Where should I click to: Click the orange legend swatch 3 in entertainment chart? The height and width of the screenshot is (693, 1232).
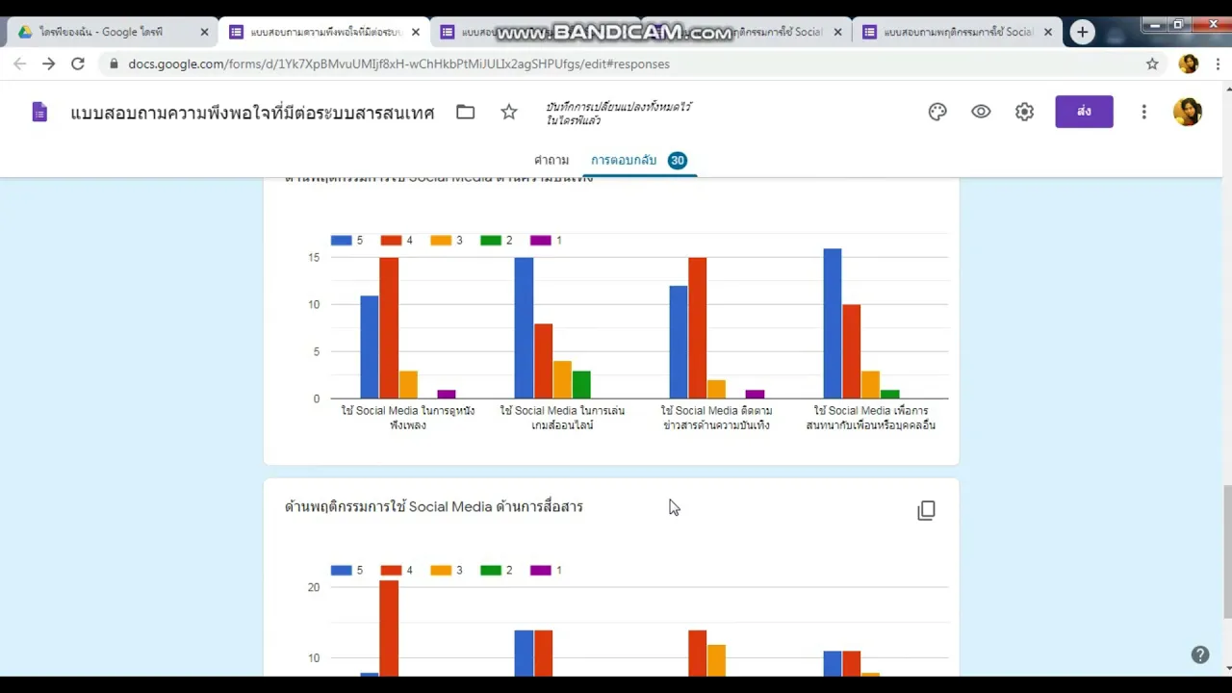pyautogui.click(x=441, y=241)
